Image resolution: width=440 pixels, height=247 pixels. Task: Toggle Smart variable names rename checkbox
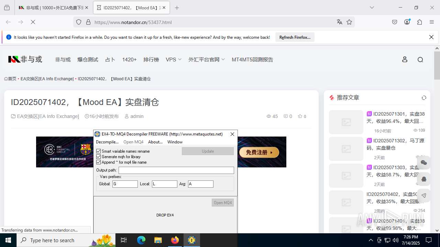coord(99,151)
